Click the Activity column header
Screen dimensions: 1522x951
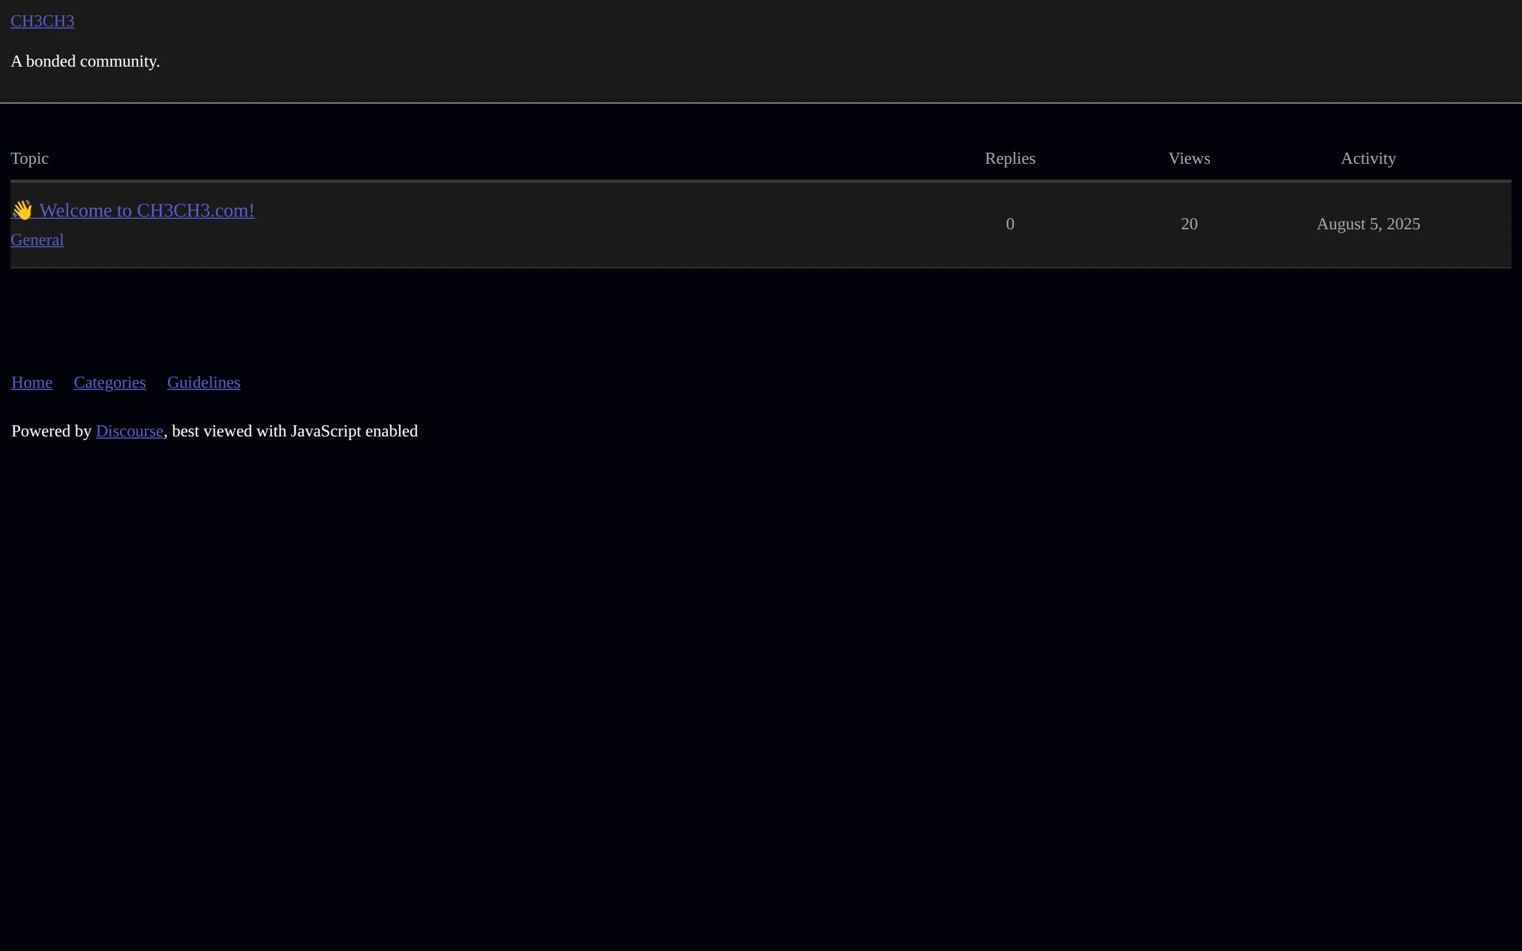coord(1368,158)
